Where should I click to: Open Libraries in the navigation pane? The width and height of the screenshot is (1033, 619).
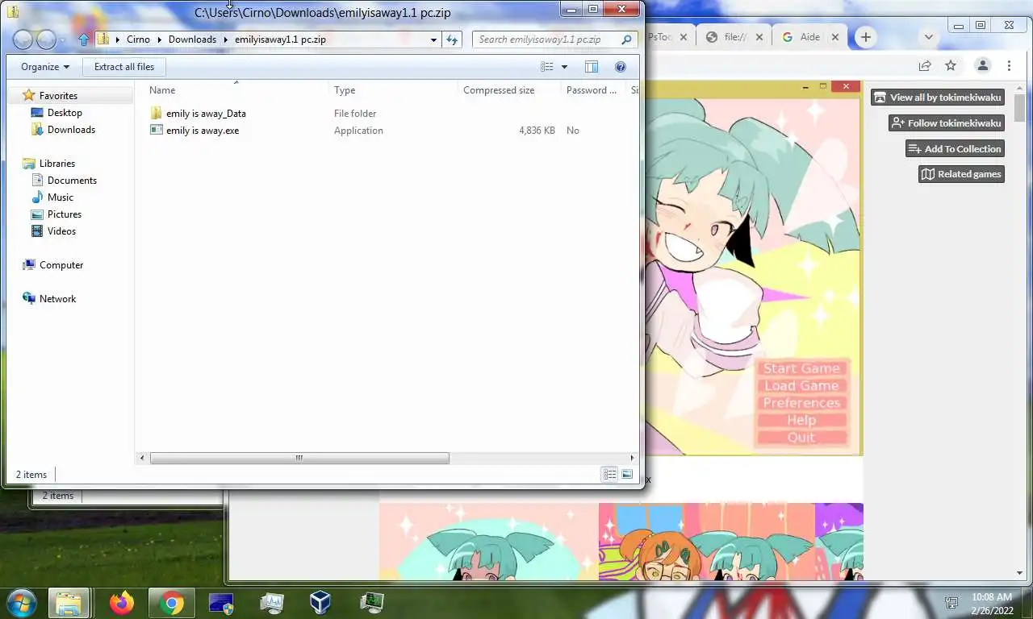(x=56, y=164)
